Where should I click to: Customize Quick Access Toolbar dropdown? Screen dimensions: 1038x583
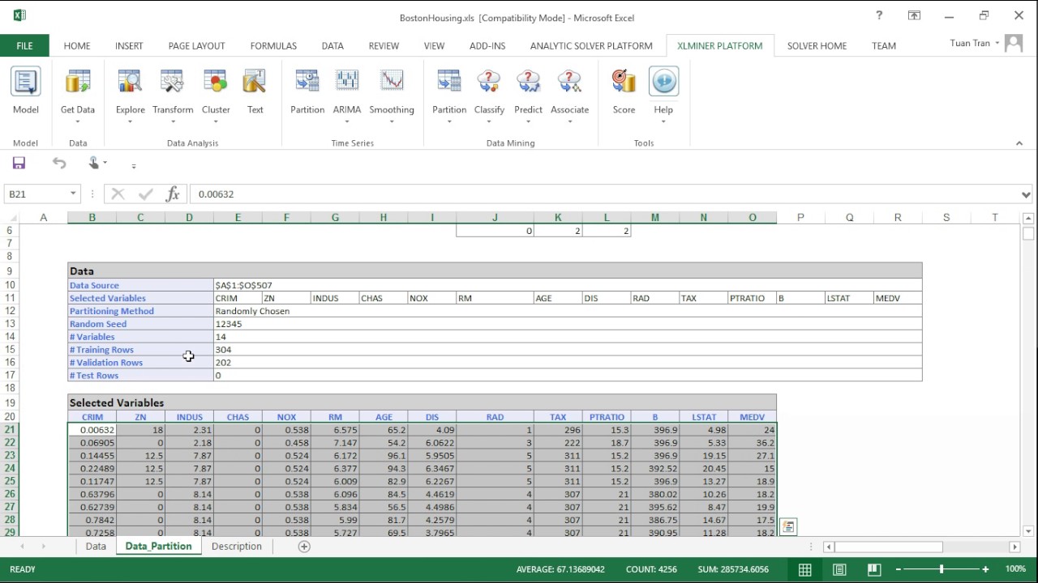[134, 165]
